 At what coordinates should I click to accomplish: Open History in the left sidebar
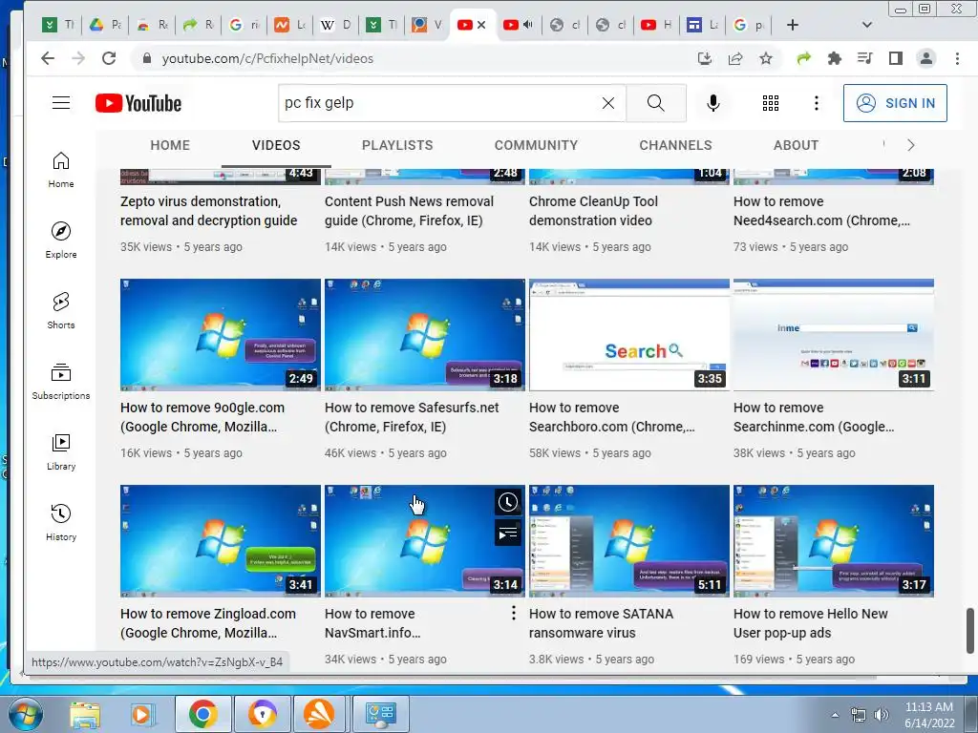pyautogui.click(x=61, y=522)
